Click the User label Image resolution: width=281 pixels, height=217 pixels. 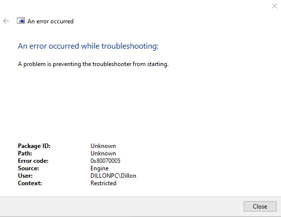25,176
